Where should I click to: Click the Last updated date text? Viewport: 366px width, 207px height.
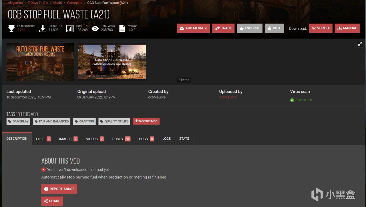(29, 97)
